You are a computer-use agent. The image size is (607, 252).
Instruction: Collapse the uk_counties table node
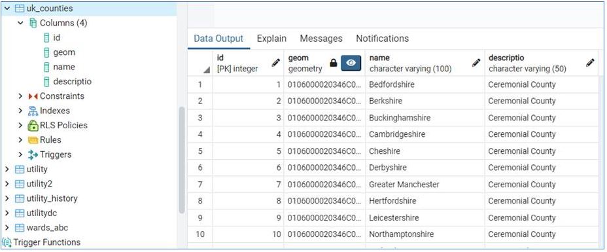pyautogui.click(x=7, y=8)
